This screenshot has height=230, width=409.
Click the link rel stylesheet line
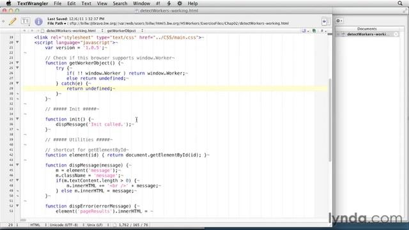click(x=118, y=38)
